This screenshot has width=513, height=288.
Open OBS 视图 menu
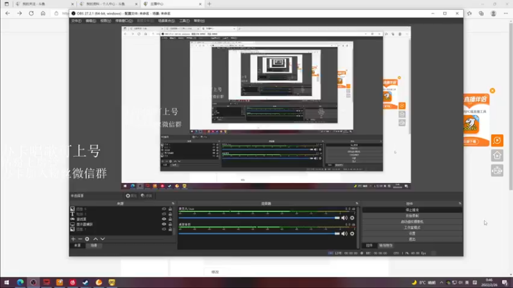tap(105, 20)
